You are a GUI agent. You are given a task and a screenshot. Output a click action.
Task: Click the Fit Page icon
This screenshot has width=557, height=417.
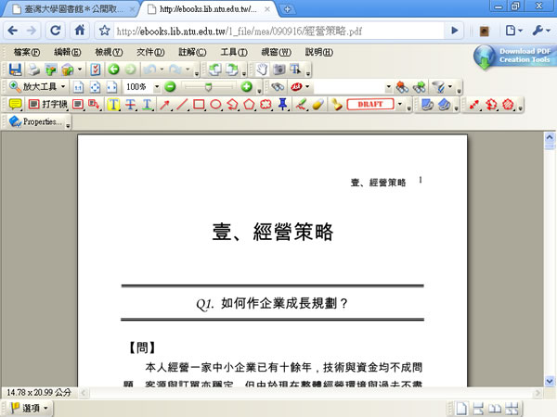[95, 86]
